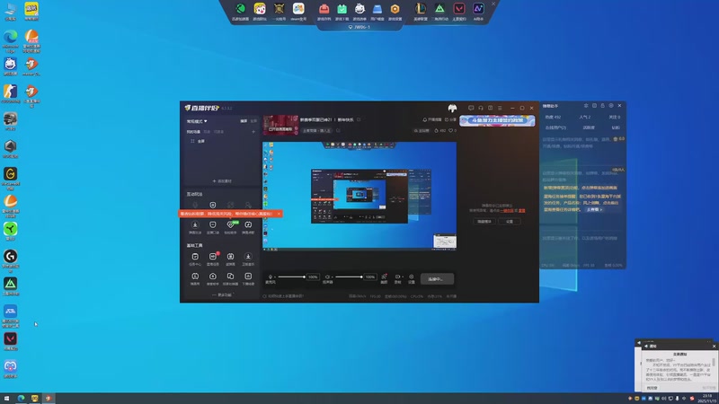The width and height of the screenshot is (719, 404).
Task: Click the settings button in danmaku panel
Action: [x=510, y=222]
